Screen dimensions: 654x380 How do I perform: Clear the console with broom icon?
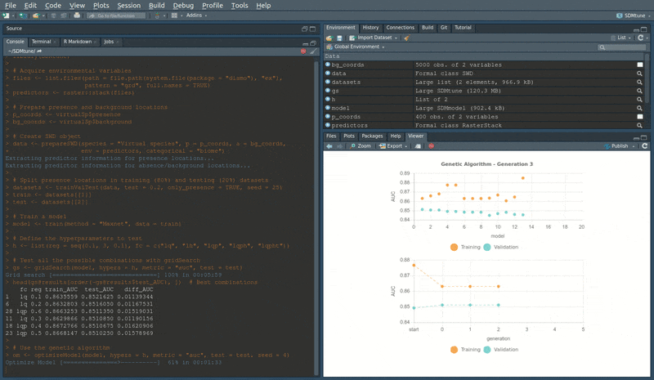click(x=312, y=51)
